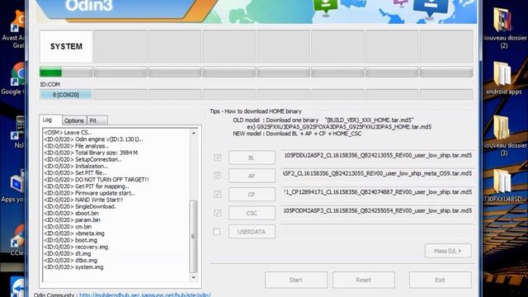528x297 pixels.
Task: Click the SYSTEM status box
Action: coord(66,46)
